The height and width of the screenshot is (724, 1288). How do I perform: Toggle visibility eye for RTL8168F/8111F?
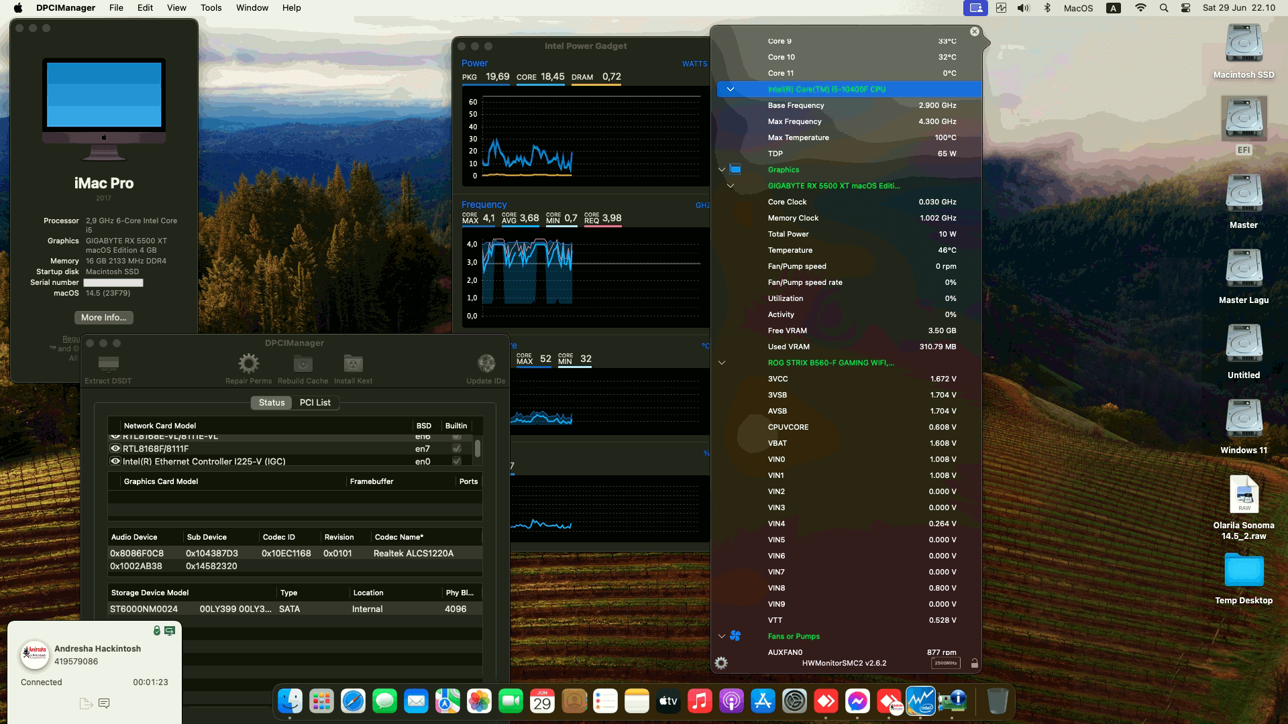click(x=115, y=448)
